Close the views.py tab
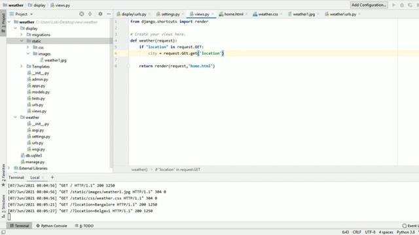The height and width of the screenshot is (235, 419). 213,14
